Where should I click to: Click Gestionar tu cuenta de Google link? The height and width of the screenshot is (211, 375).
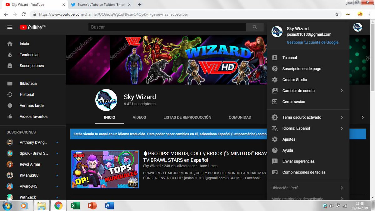(x=312, y=43)
